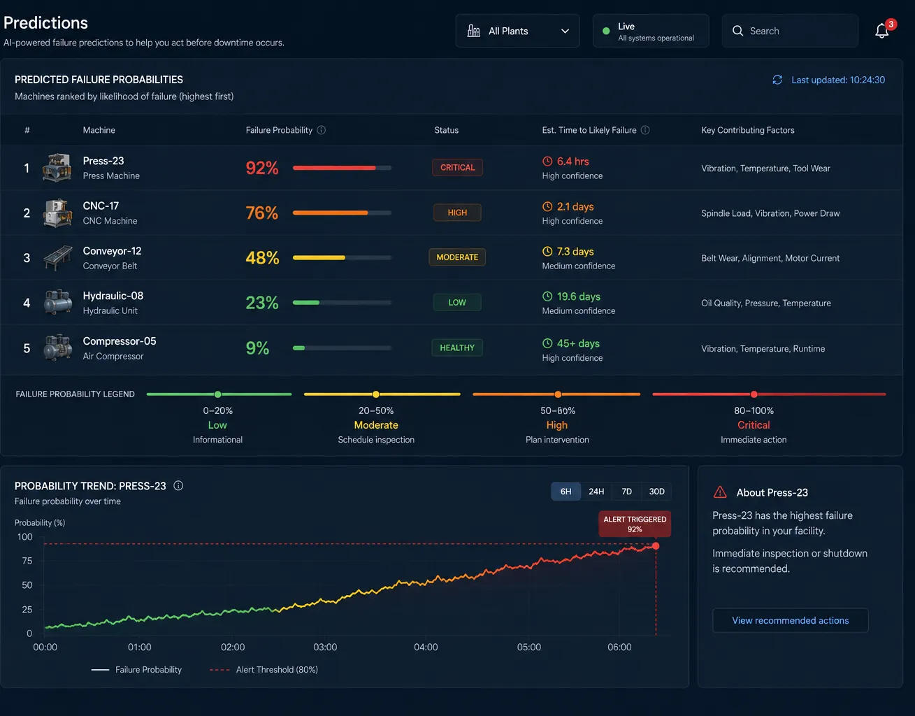
Task: Click the search magnifier icon
Action: tap(737, 31)
